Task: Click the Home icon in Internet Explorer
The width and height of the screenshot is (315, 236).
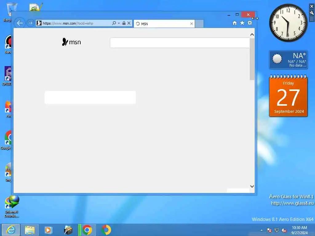Action: 235,23
